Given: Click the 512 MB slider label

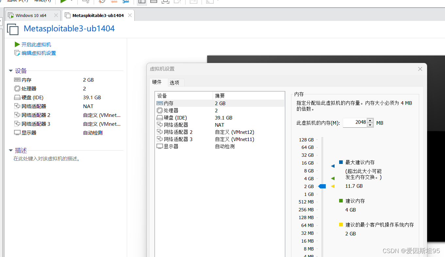Looking at the screenshot, I should point(306,202).
